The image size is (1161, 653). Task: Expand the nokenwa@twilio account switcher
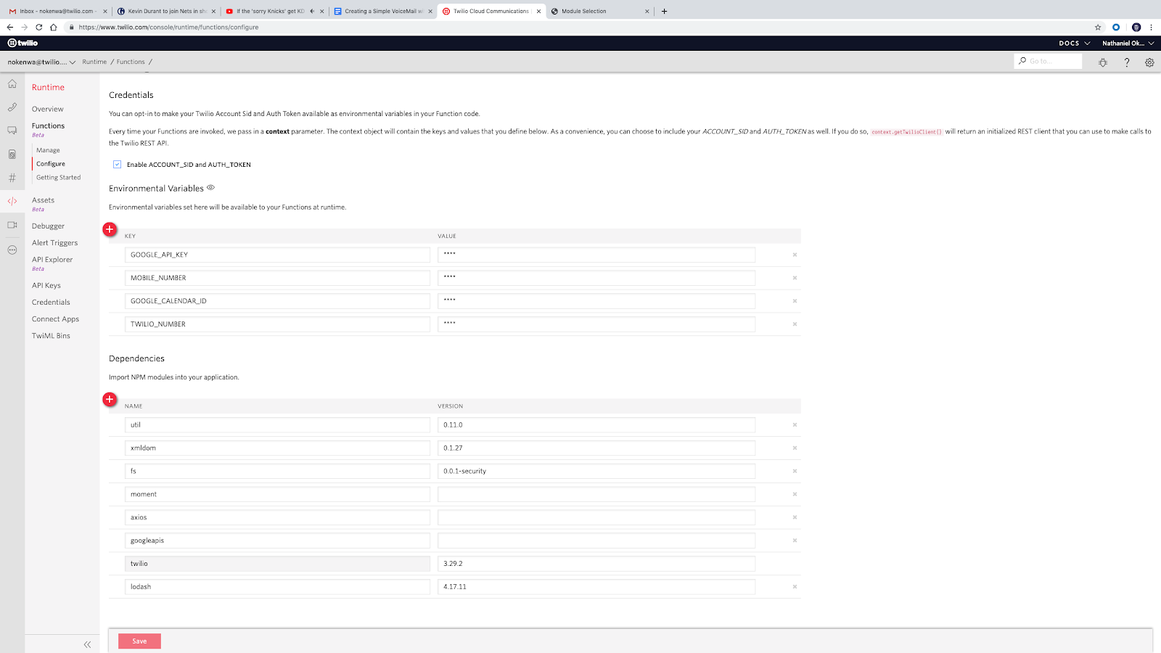pos(41,62)
